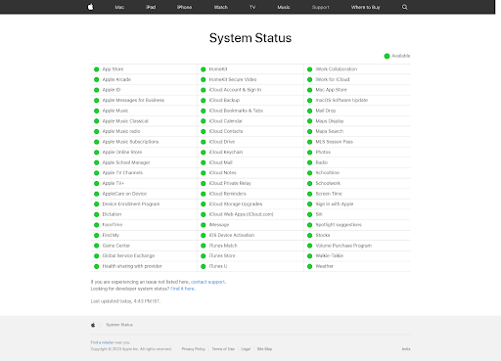Screen dimensions: 501x361
Task: Click the status dot for Stocks
Action: coord(310,235)
